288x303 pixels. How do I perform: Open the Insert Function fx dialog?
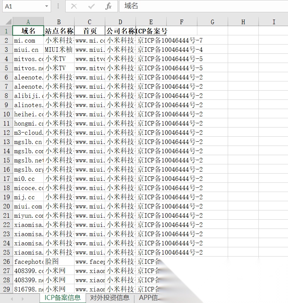coord(108,7)
